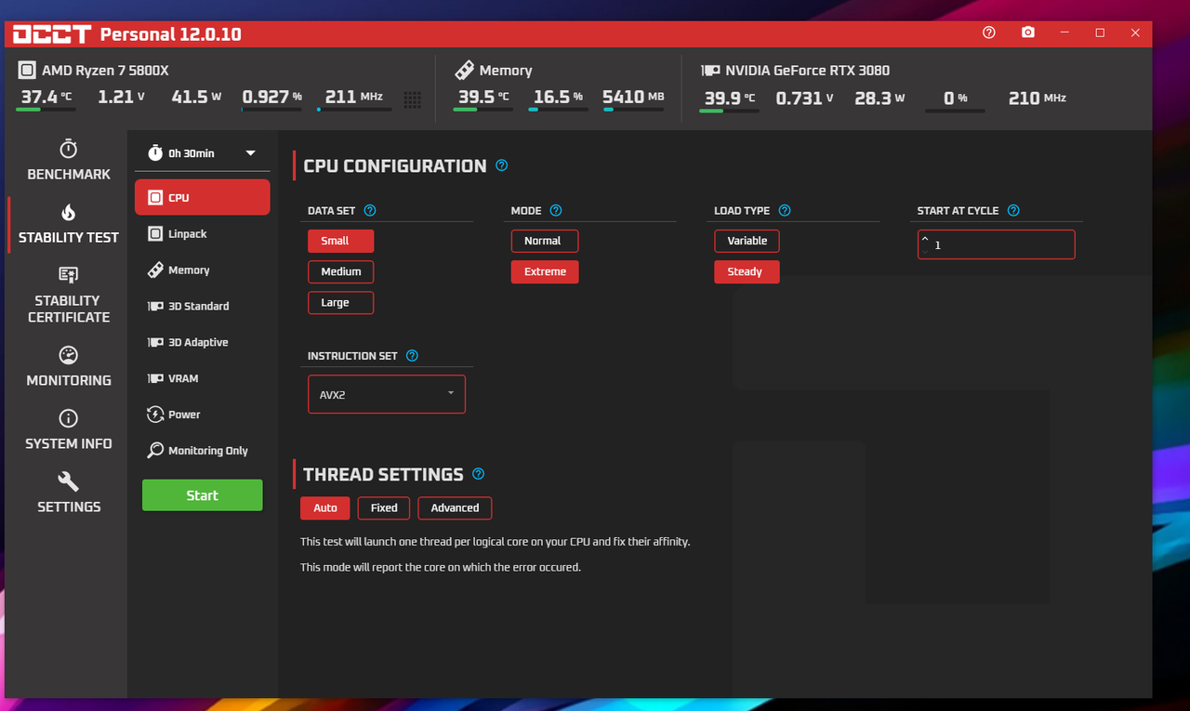Open help tooltip for Start At Cycle

pyautogui.click(x=1013, y=211)
